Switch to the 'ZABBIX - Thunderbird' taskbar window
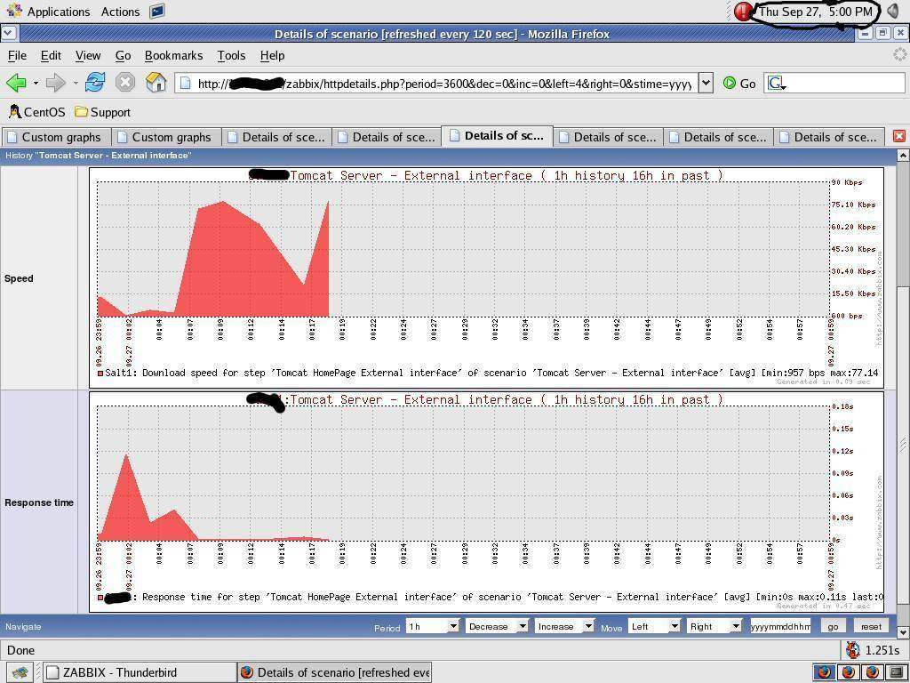 139,672
